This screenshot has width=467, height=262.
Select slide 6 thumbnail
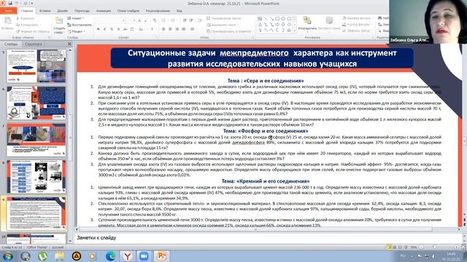pyautogui.click(x=36, y=103)
